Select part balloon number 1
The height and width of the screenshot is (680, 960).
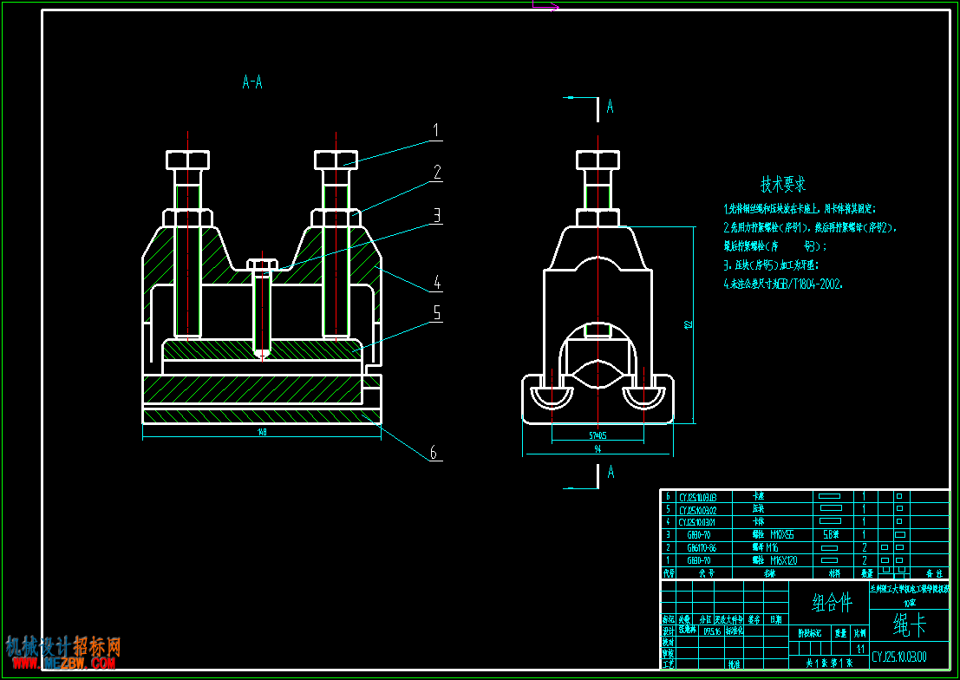click(x=436, y=130)
